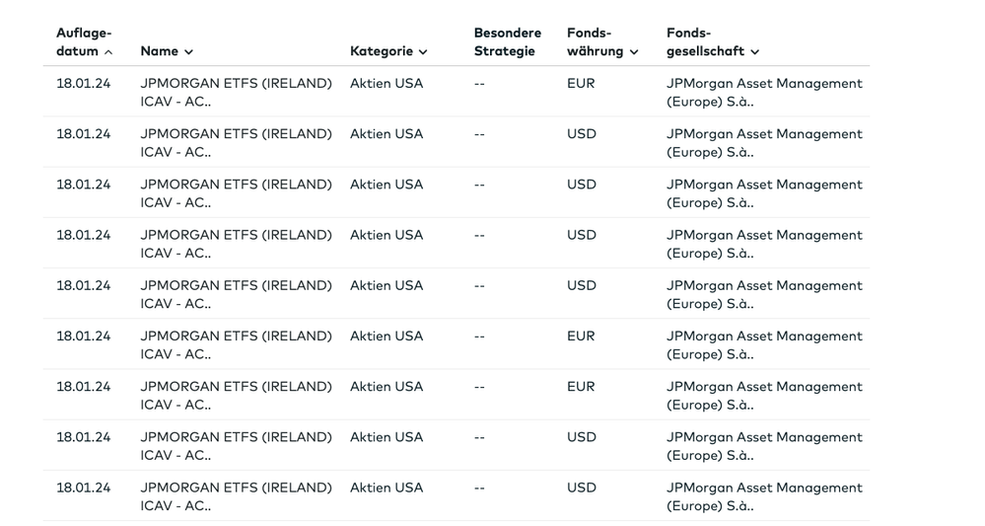Click chevron next to Name header
985x526 pixels.
pyautogui.click(x=188, y=52)
